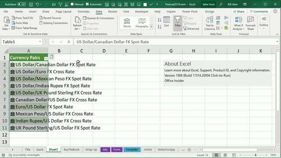Open the Power Pivot tab
The width and height of the screenshot is (281, 158).
click(190, 11)
